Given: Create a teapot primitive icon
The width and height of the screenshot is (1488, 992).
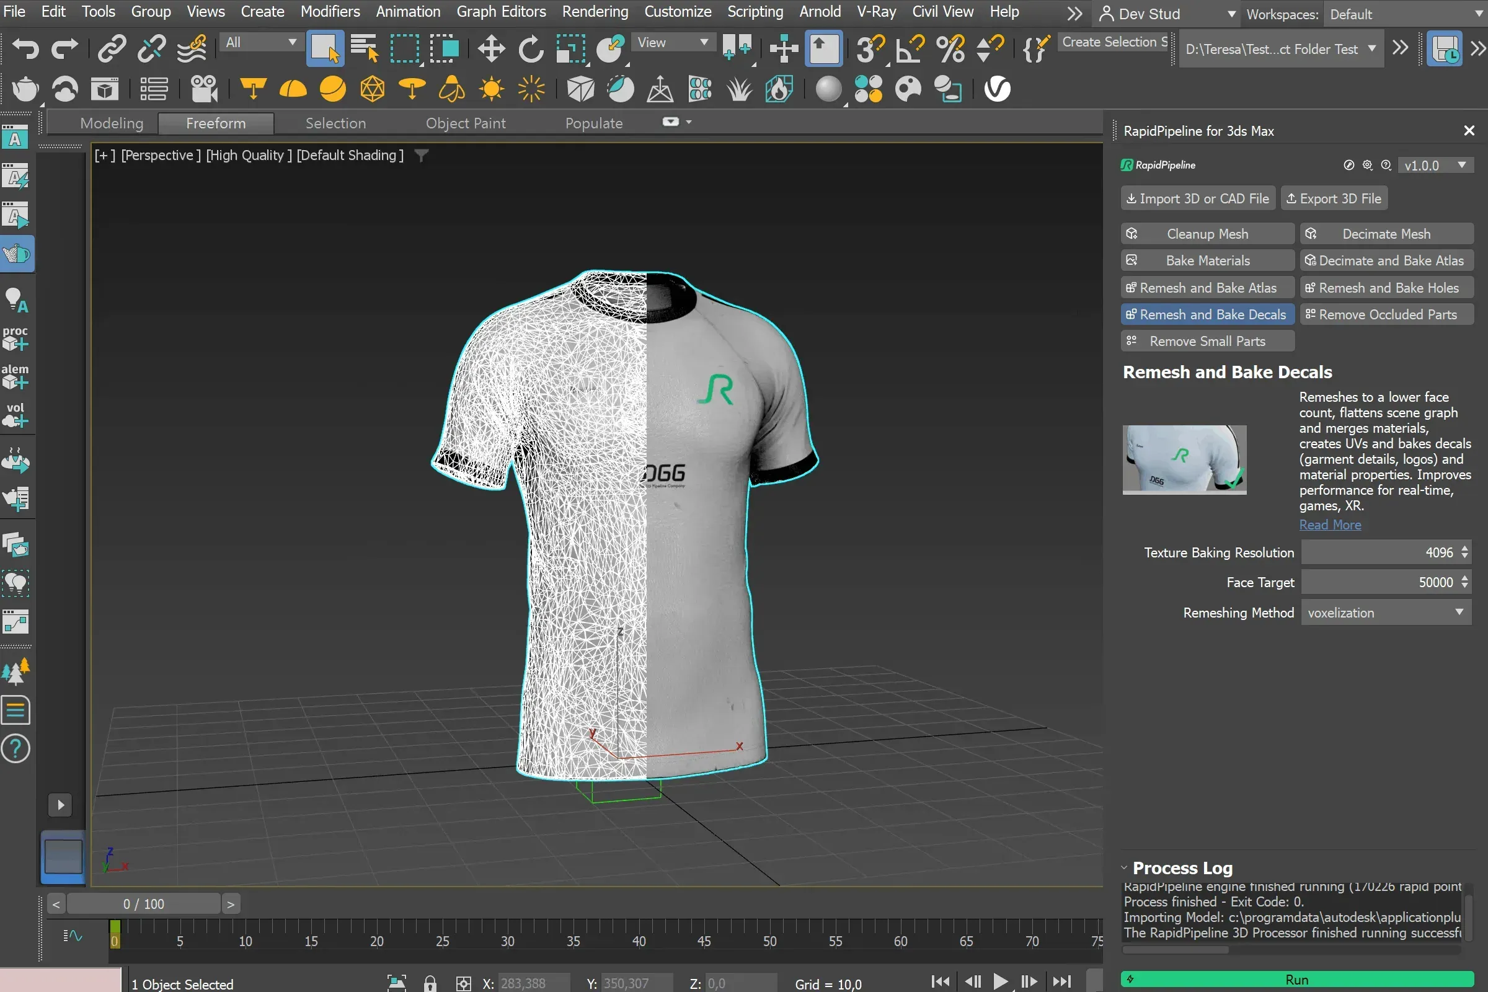Looking at the screenshot, I should coord(25,89).
